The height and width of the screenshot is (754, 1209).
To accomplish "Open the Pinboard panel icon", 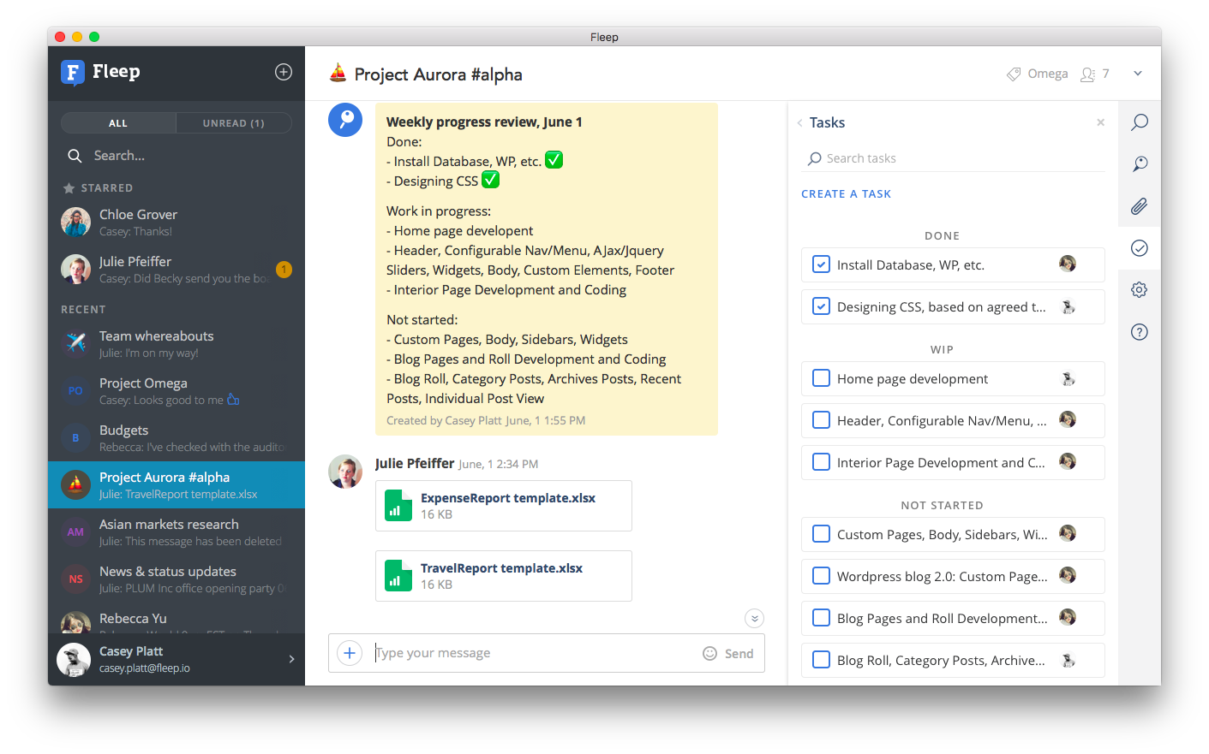I will (x=1139, y=163).
